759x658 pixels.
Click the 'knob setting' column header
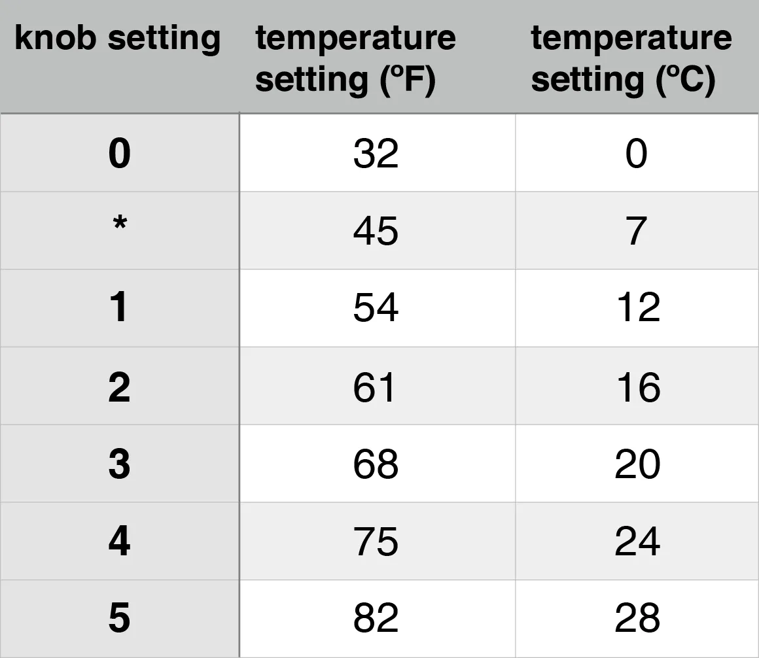pyautogui.click(x=118, y=39)
